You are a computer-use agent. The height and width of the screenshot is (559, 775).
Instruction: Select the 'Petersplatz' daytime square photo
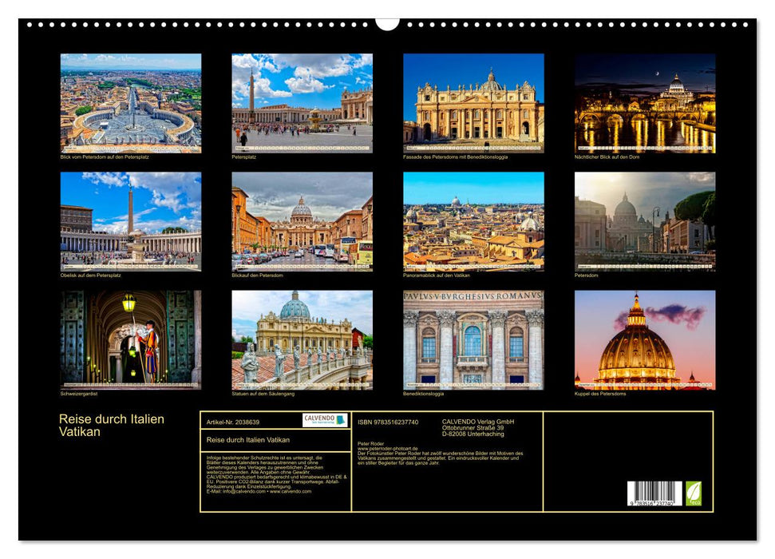(x=300, y=104)
